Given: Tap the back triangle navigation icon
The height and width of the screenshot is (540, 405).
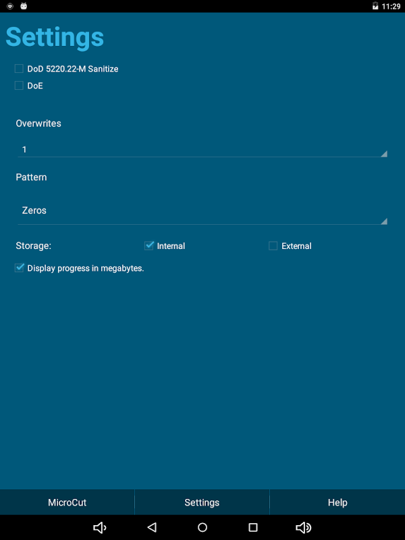Looking at the screenshot, I should 152,527.
